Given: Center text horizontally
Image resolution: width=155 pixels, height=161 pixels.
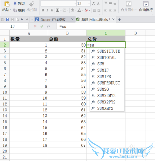Looking at the screenshot, I should (110, 10).
